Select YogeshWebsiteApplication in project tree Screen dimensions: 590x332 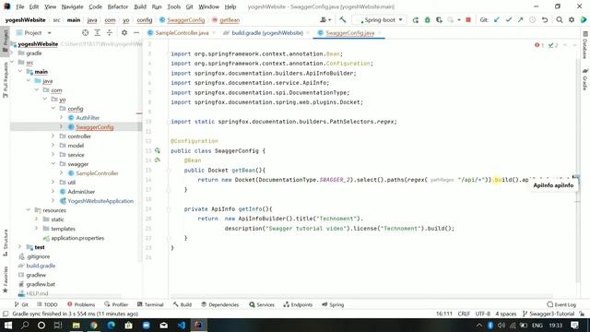pos(97,201)
